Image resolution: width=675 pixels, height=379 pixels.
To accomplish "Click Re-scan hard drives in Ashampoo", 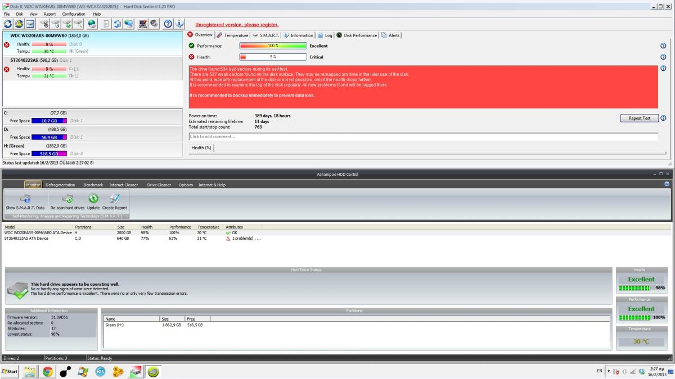I will [x=67, y=202].
